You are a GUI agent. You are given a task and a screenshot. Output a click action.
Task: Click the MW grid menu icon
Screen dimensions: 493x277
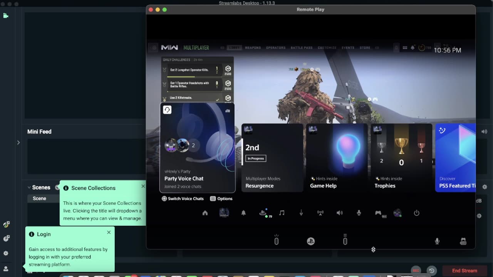pyautogui.click(x=405, y=48)
